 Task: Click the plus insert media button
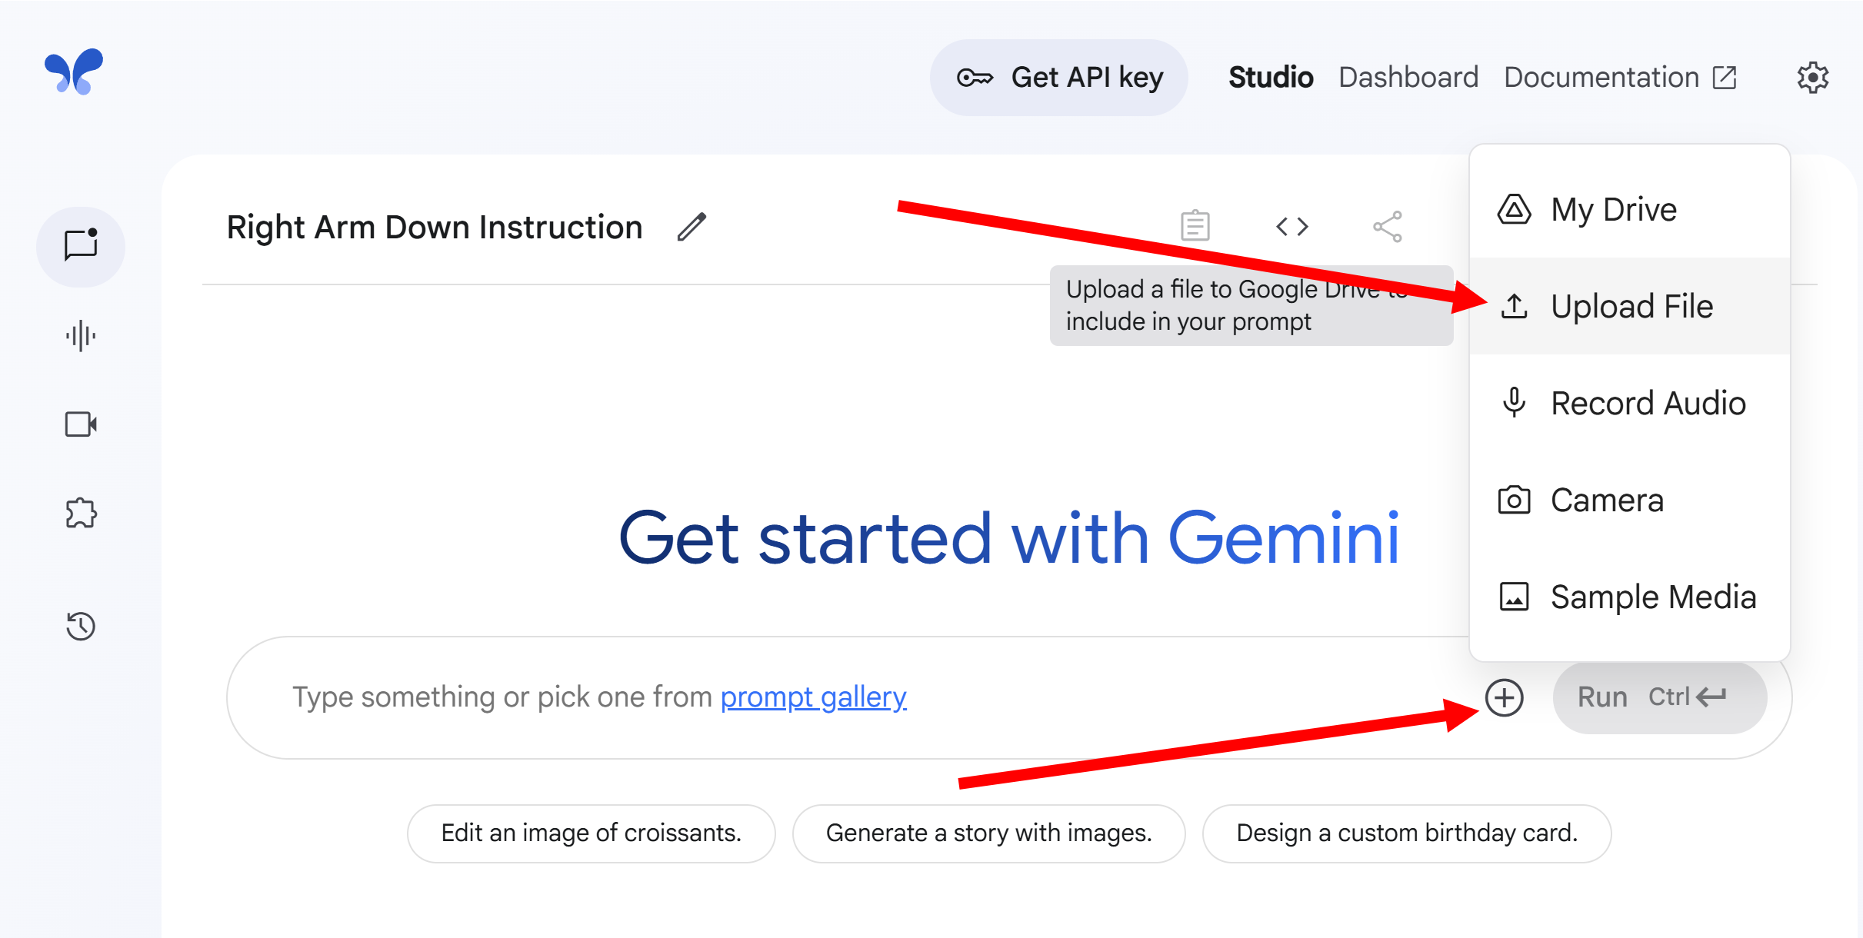pyautogui.click(x=1504, y=697)
